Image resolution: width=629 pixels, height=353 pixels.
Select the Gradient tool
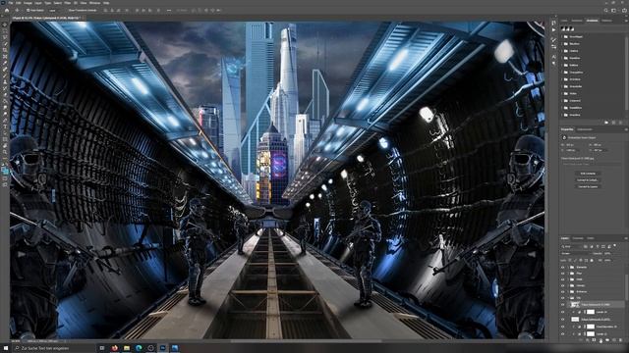[5, 101]
